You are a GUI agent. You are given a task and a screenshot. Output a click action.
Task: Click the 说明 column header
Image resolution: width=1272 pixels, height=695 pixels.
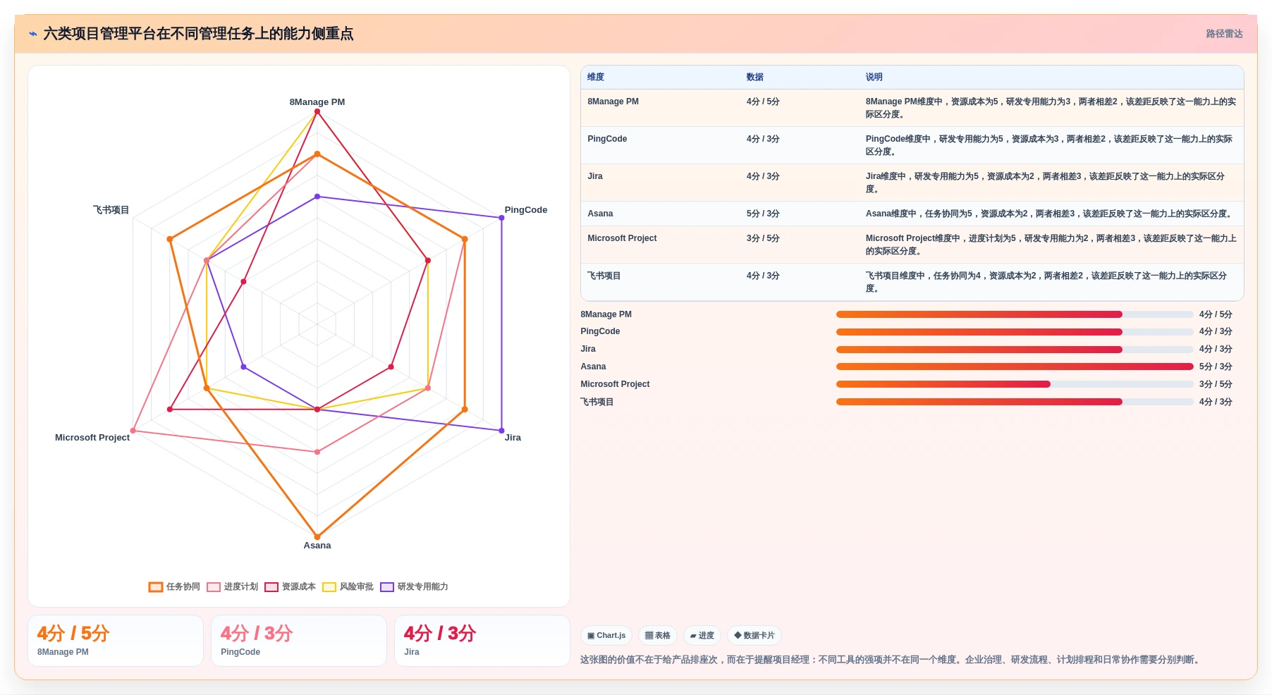(874, 77)
